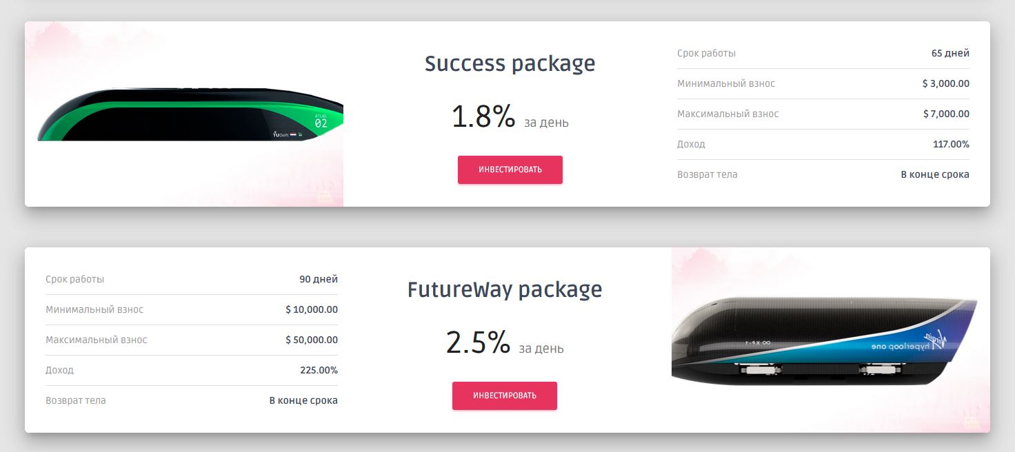Select the $ 7,000.00 maximum deposit value
The width and height of the screenshot is (1015, 452).
[946, 114]
